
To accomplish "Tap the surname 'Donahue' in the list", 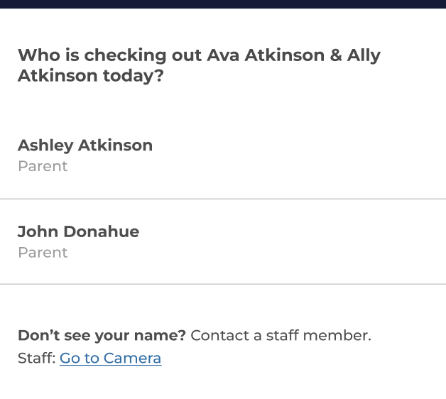I will pos(102,231).
